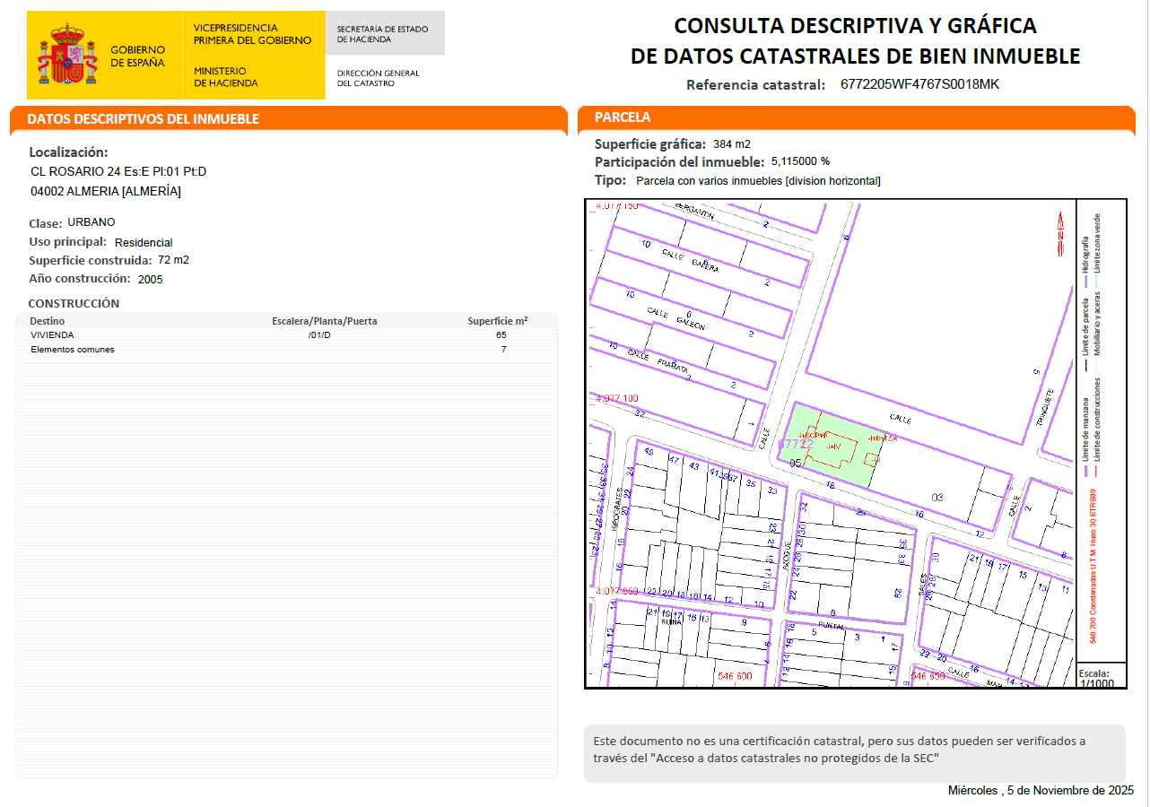1150x807 pixels.
Task: Click the cadastral reference 6772205WF4767S0018MK
Action: point(919,84)
